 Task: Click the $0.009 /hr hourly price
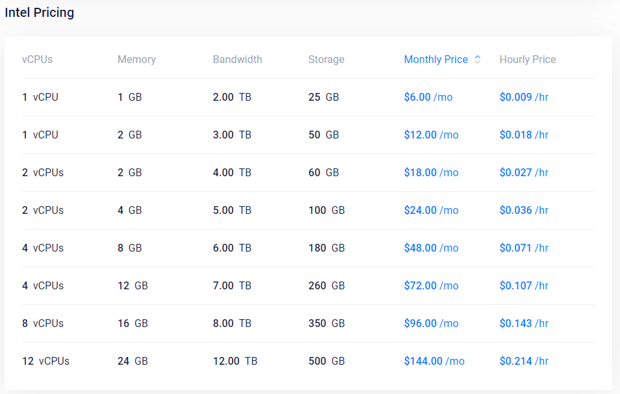524,97
